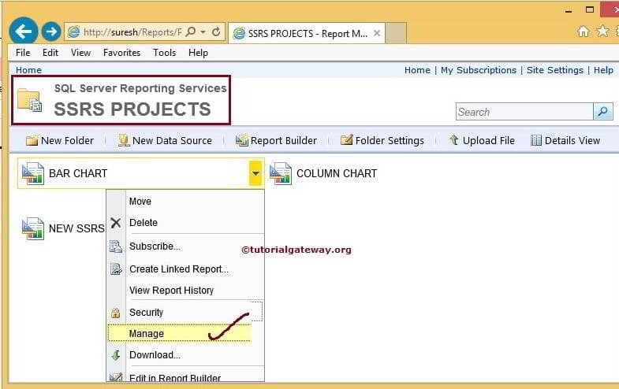Click the COLUMN CHART report icon
Image resolution: width=619 pixels, height=389 pixels.
[280, 173]
